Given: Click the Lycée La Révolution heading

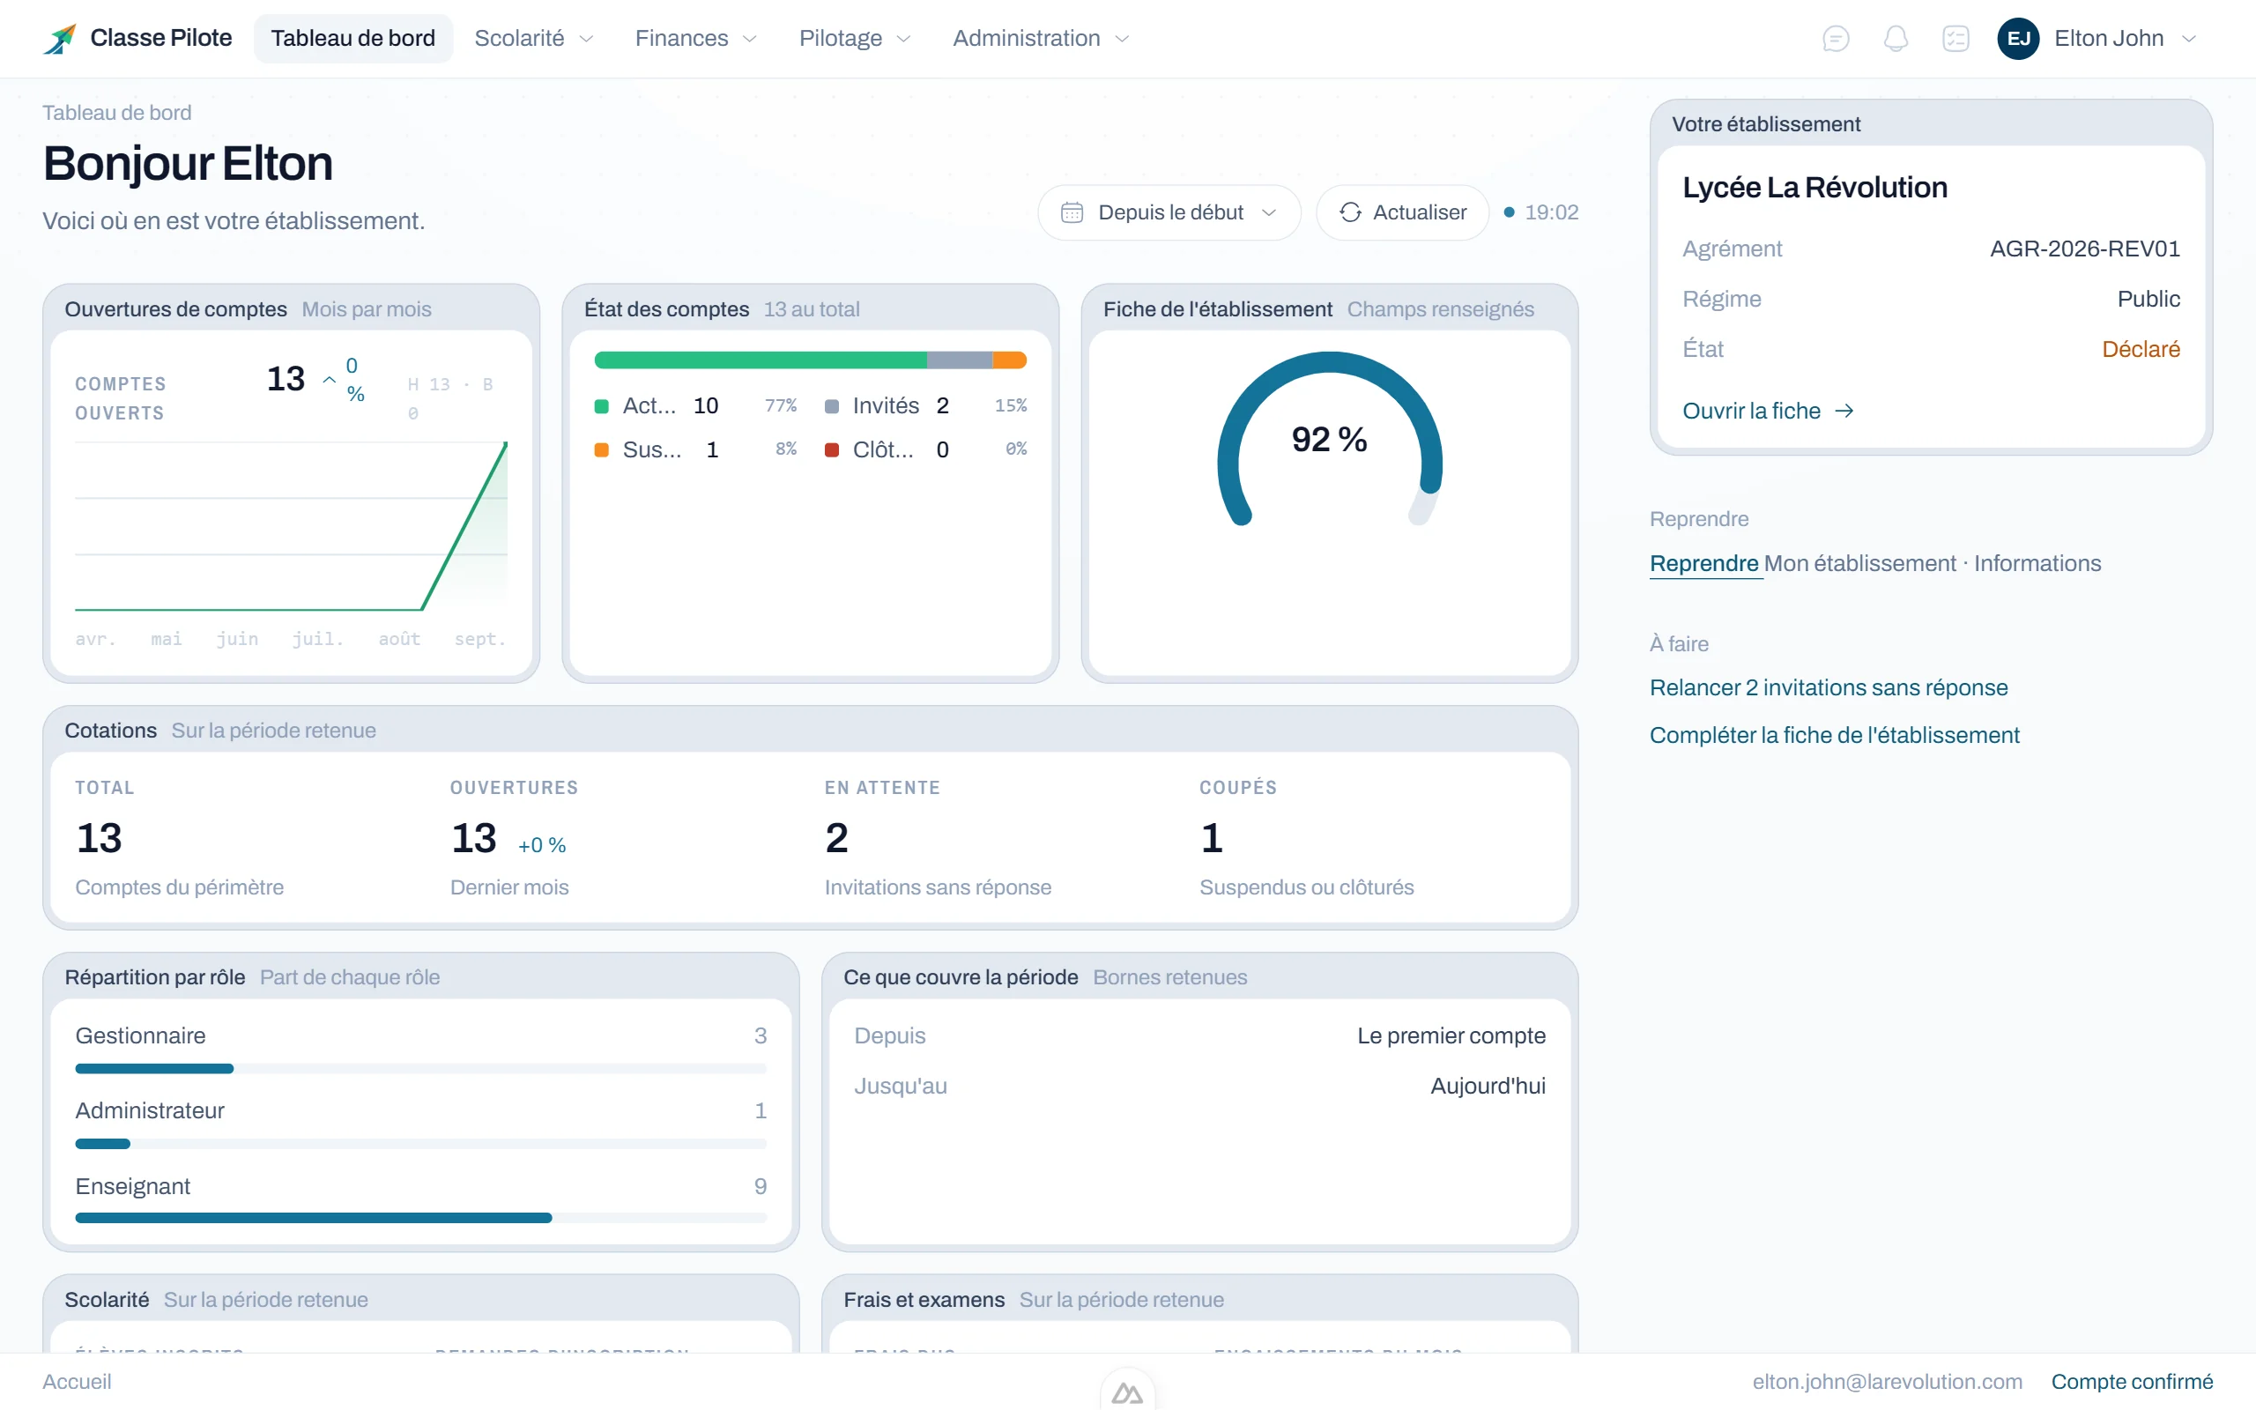Looking at the screenshot, I should (x=1814, y=188).
